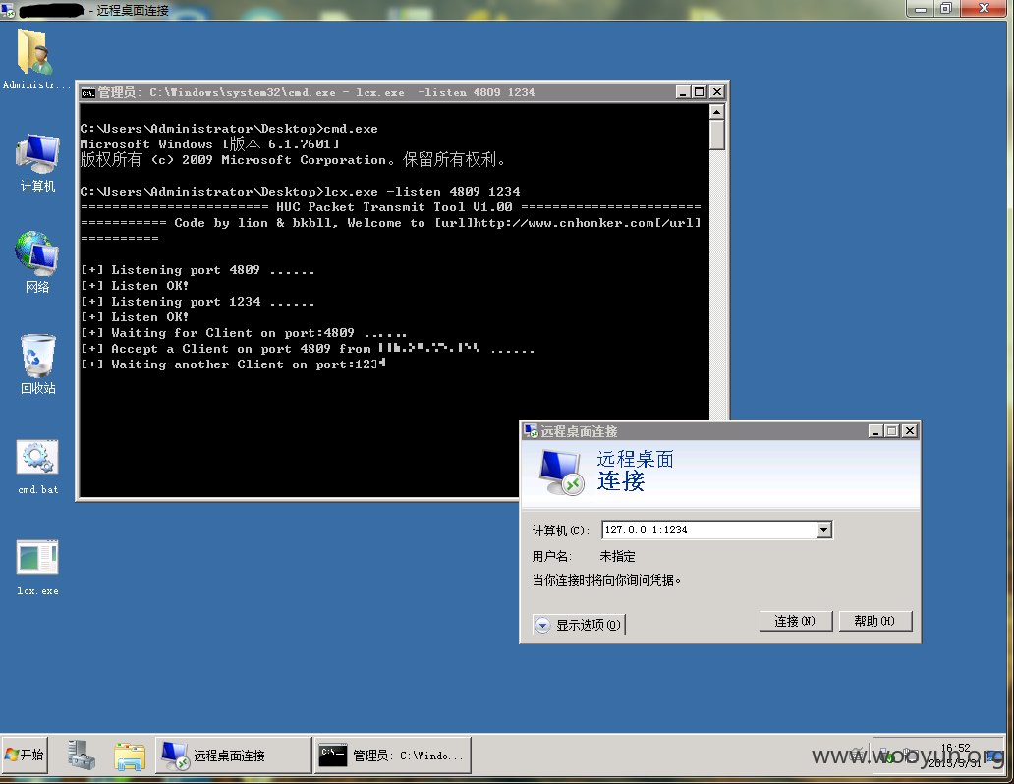Viewport: 1014px width, 784px height.
Task: Click the 'Waiting for Client on port:4809' line
Action: [x=243, y=333]
